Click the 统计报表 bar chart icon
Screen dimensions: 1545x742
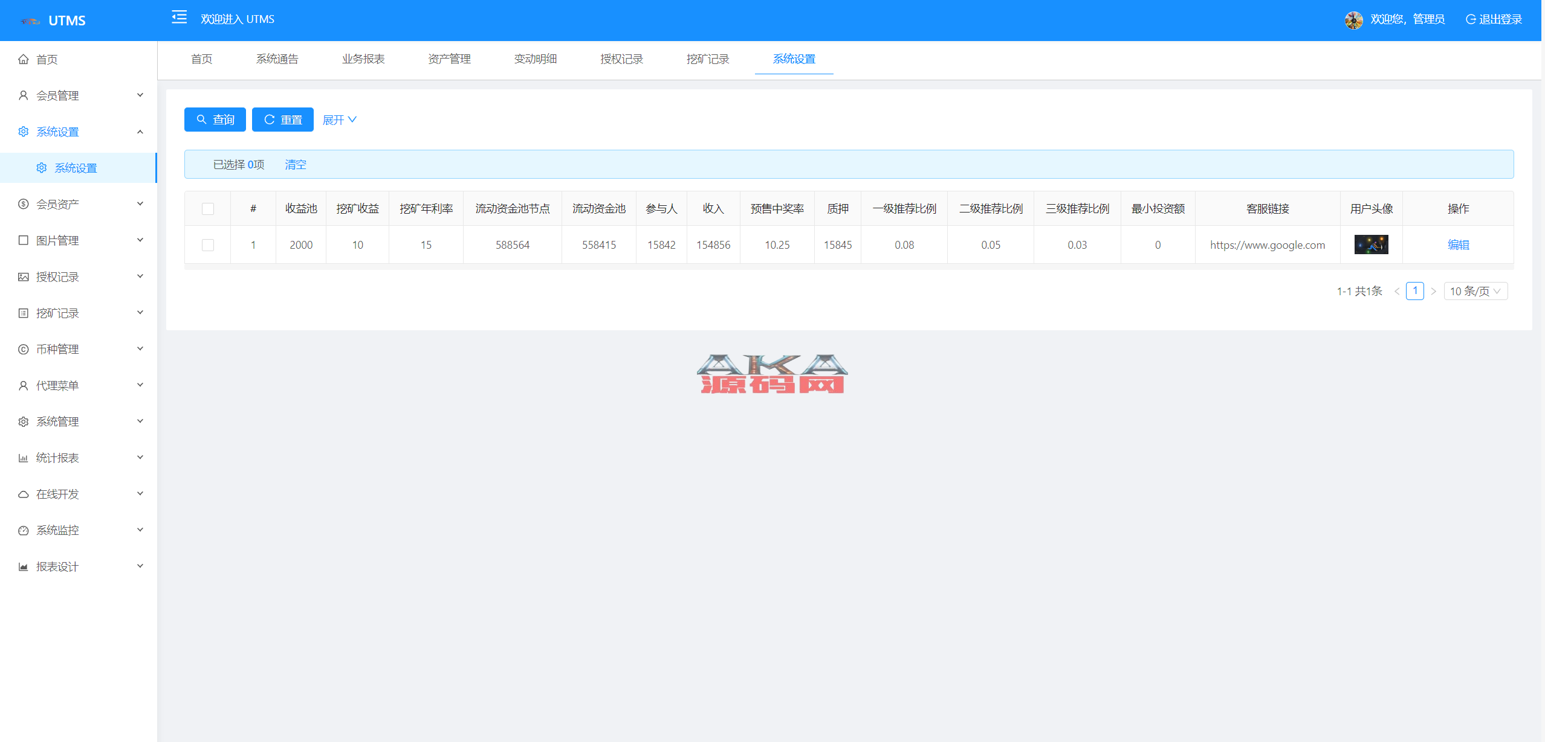click(x=24, y=458)
